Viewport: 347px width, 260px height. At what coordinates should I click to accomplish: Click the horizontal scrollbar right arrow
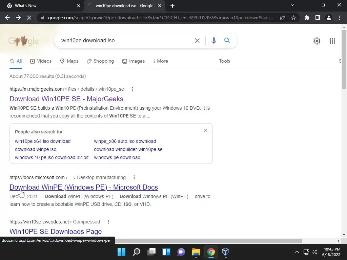point(338,241)
